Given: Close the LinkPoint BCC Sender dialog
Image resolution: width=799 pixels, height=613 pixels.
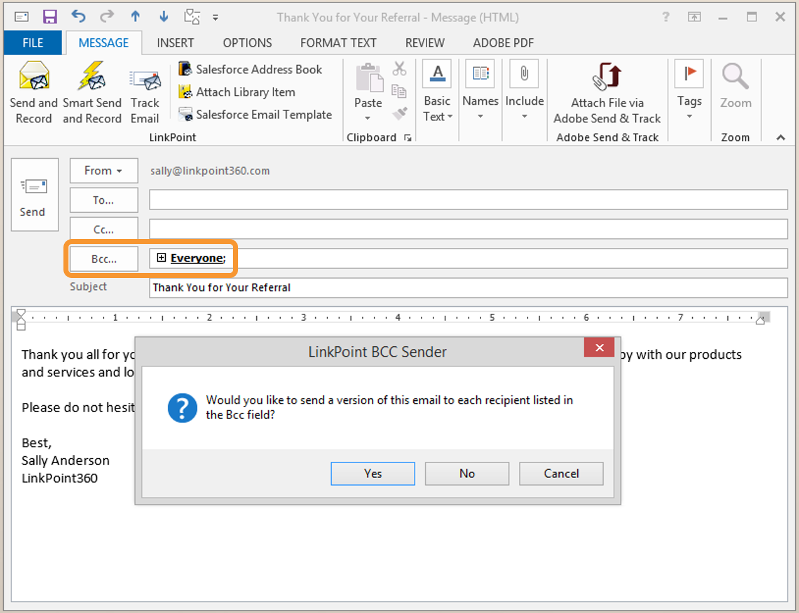Looking at the screenshot, I should click(x=599, y=347).
